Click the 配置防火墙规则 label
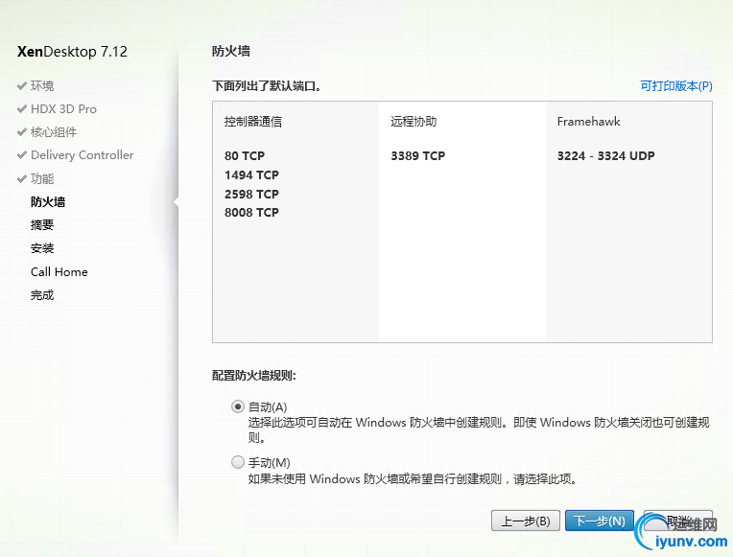This screenshot has width=733, height=557. pos(254,376)
